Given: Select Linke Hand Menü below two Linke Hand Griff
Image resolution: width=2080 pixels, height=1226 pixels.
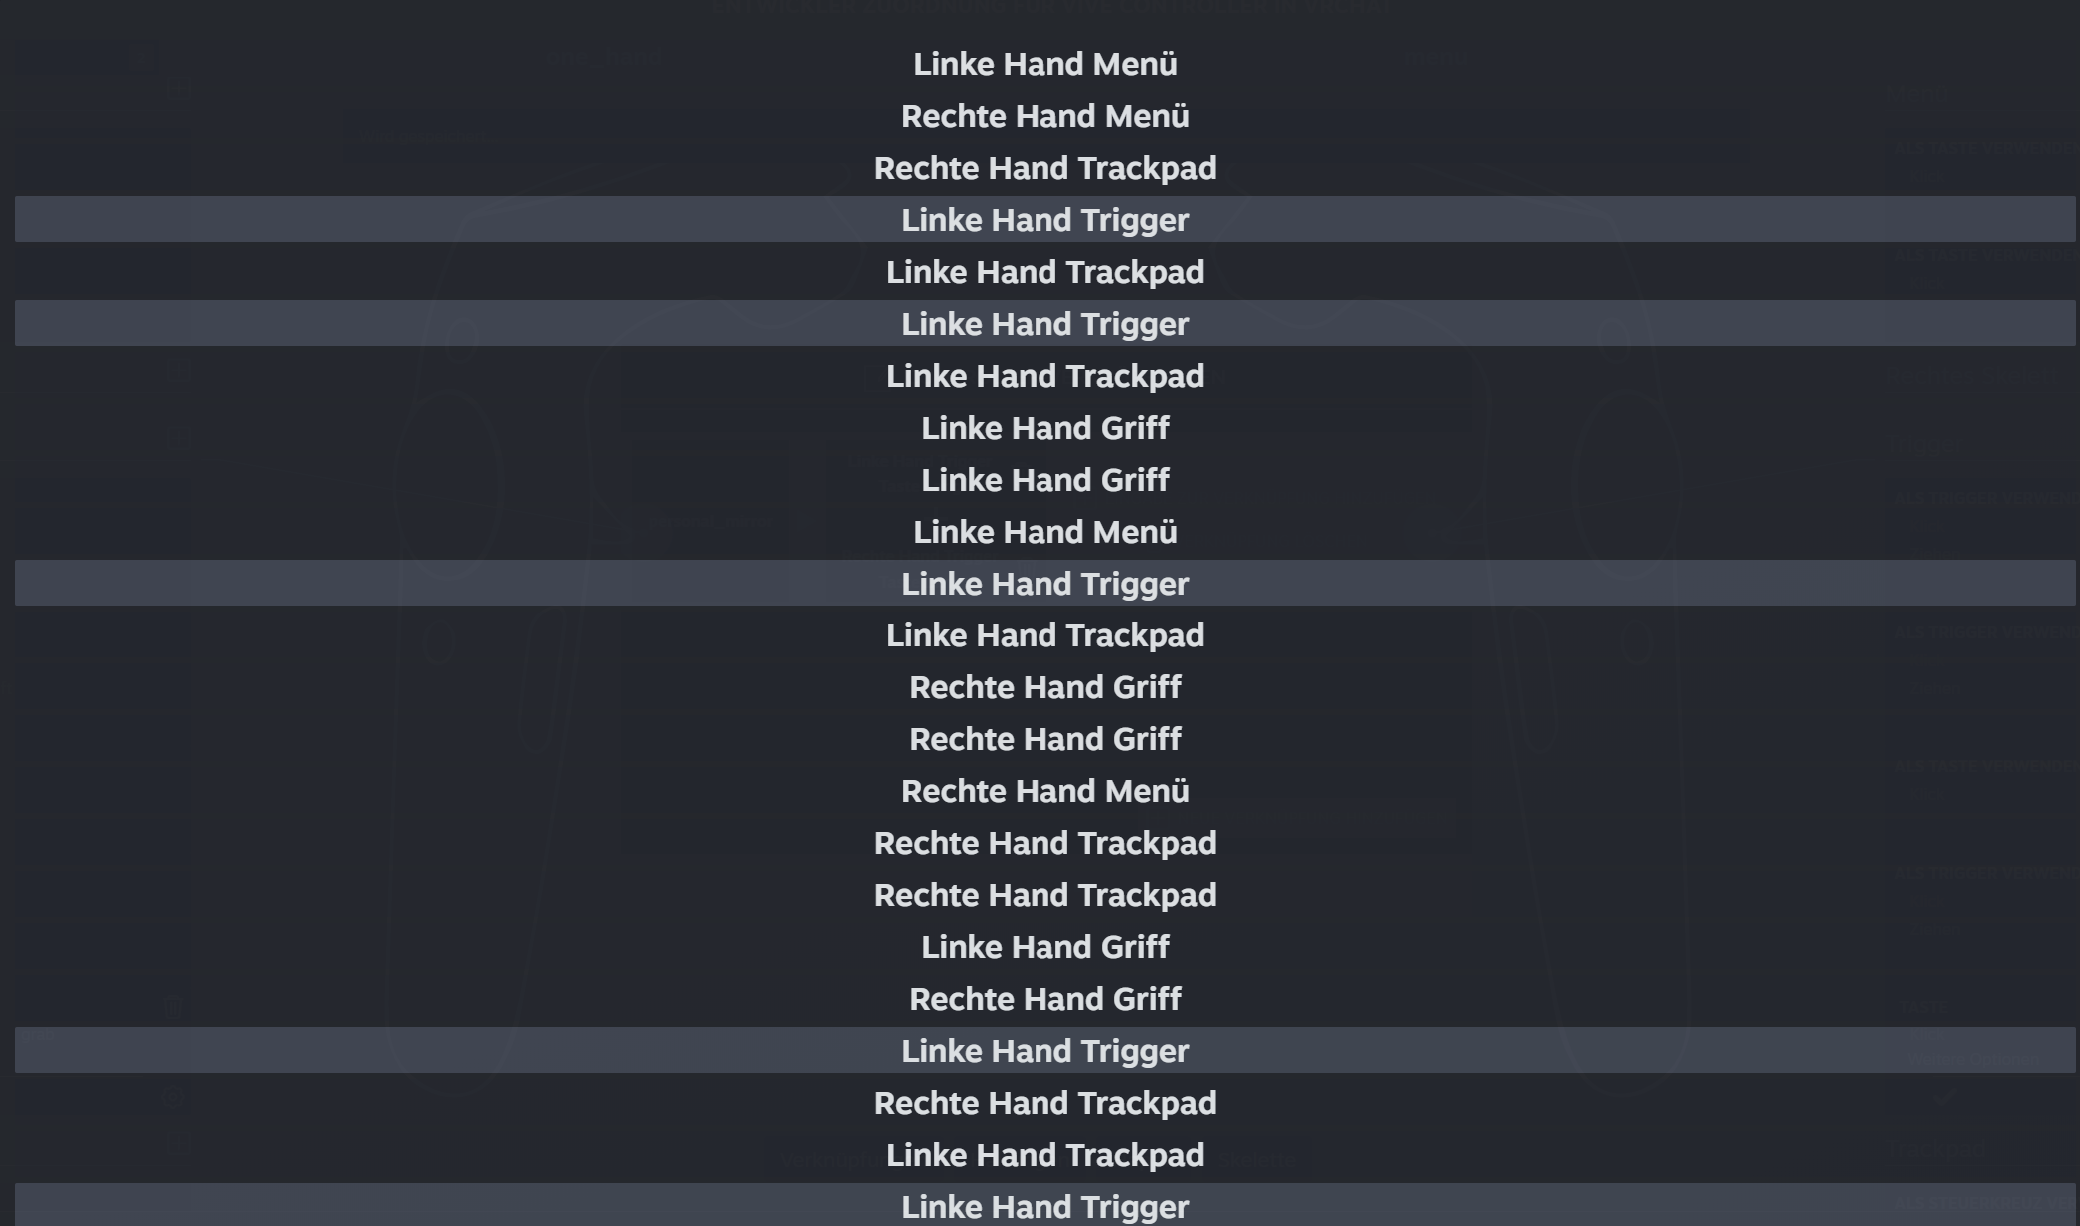Looking at the screenshot, I should tap(1044, 532).
